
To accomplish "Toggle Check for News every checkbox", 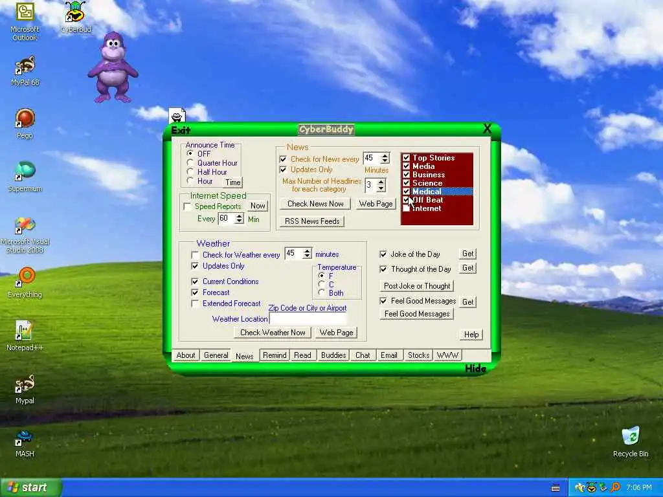I will tap(283, 159).
